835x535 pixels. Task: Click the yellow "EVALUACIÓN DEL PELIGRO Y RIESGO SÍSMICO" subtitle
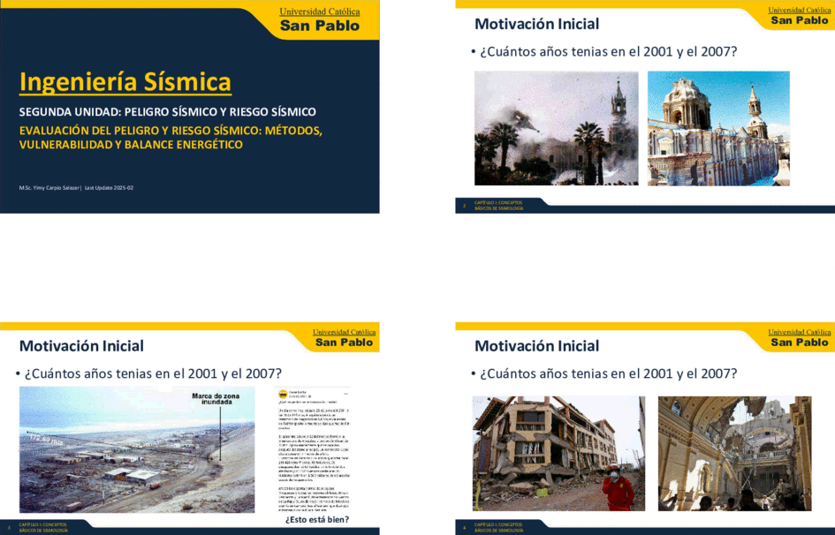[171, 137]
